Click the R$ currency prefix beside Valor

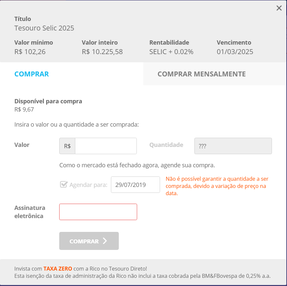click(67, 146)
